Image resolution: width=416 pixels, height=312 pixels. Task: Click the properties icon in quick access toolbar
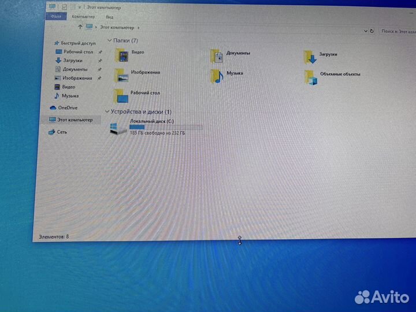[65, 7]
